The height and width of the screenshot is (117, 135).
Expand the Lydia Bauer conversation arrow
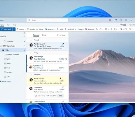[x=28, y=66]
